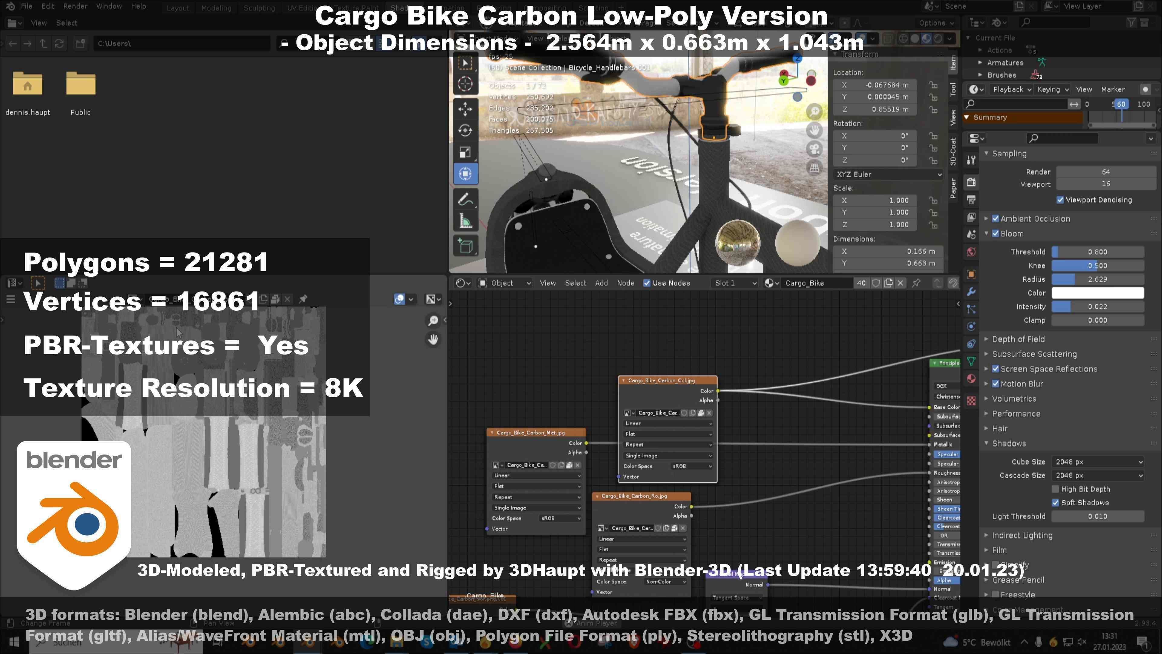Expand Subsurface Scattering panel
This screenshot has width=1162, height=654.
click(1034, 354)
